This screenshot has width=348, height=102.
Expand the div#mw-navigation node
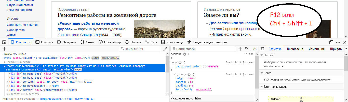pyautogui.click(x=7, y=86)
